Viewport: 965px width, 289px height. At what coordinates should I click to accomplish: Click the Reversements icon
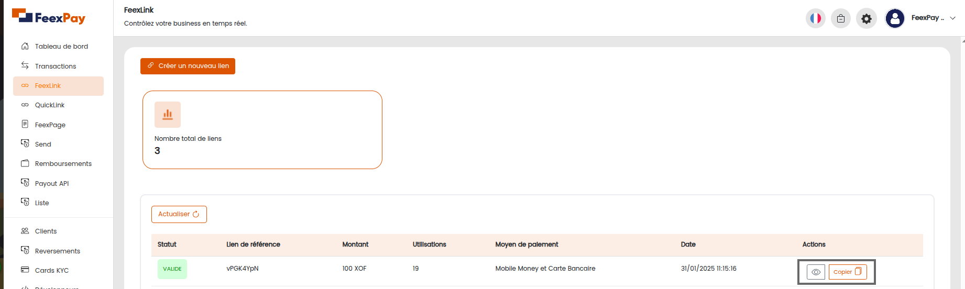(25, 250)
